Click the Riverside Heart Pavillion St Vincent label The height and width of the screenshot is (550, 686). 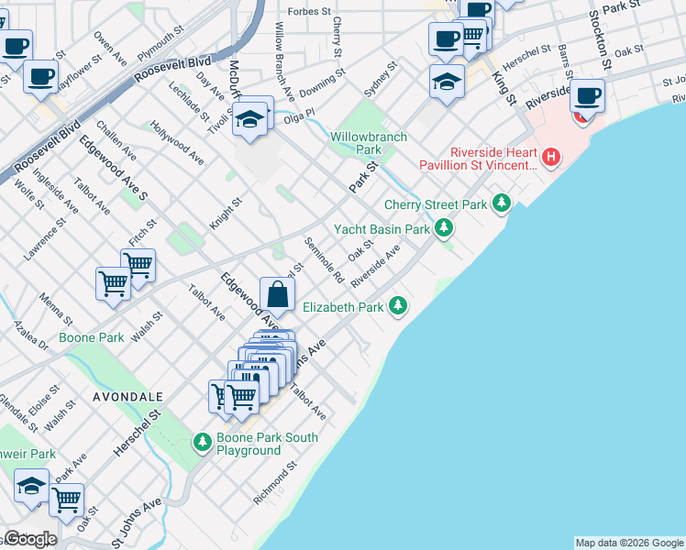click(x=478, y=159)
